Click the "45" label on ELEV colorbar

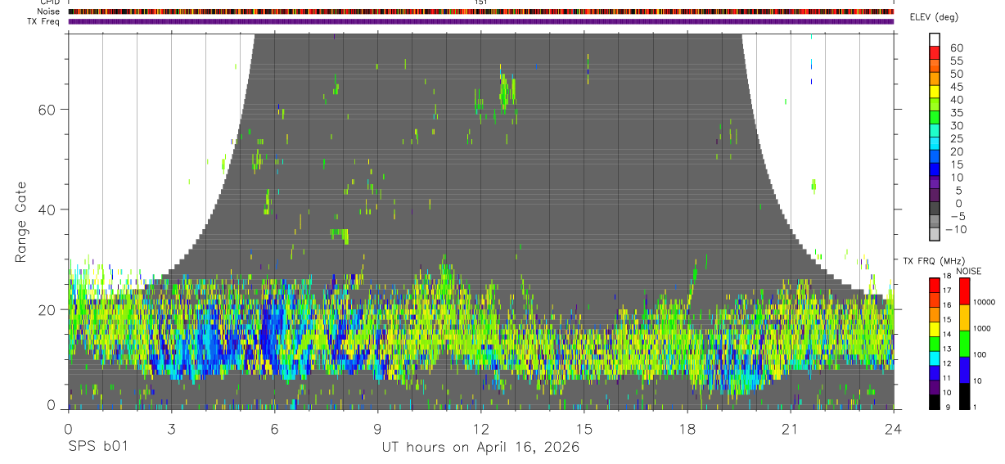tap(956, 87)
